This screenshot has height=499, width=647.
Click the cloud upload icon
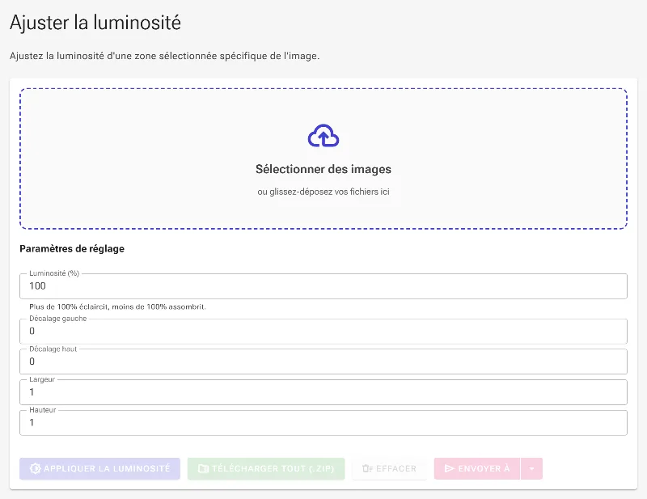coord(323,135)
